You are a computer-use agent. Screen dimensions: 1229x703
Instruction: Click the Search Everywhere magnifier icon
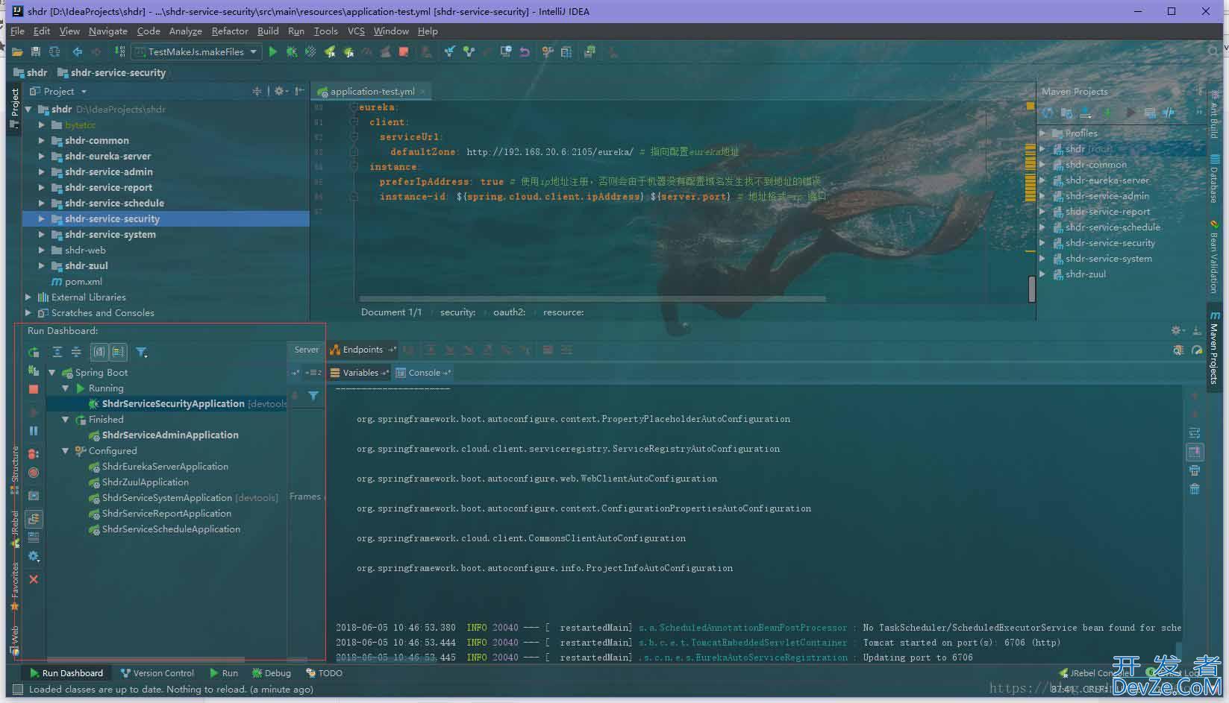tap(1213, 51)
